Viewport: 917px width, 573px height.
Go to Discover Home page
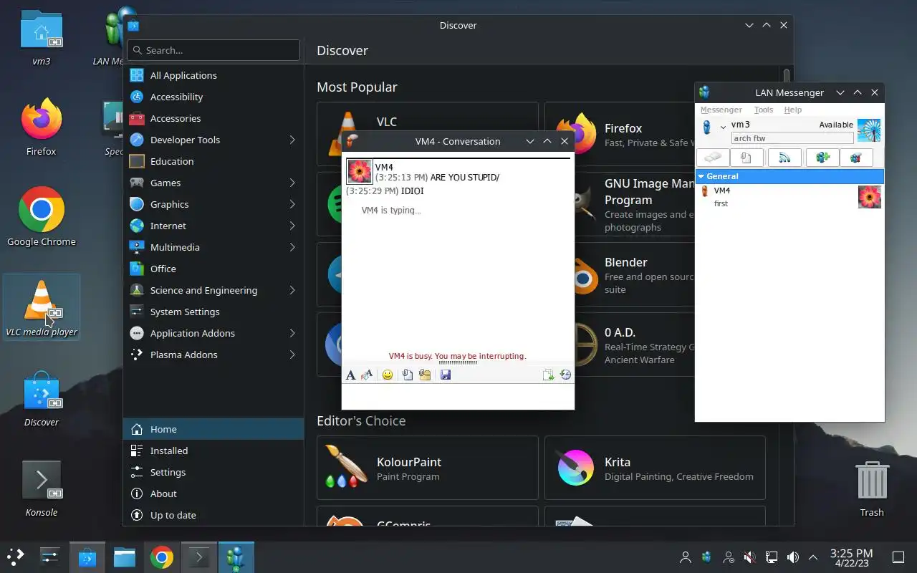(x=213, y=429)
